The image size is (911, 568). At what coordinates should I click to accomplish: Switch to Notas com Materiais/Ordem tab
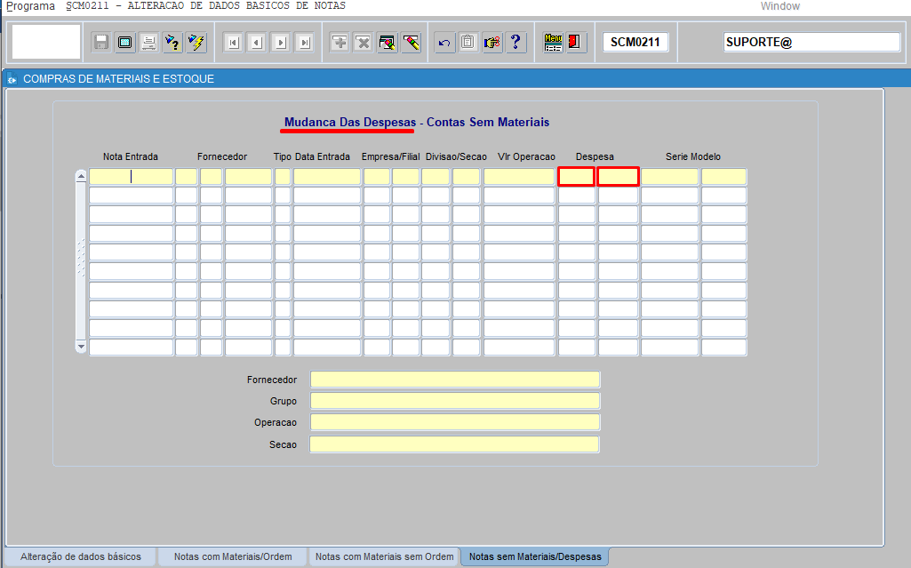pyautogui.click(x=233, y=556)
